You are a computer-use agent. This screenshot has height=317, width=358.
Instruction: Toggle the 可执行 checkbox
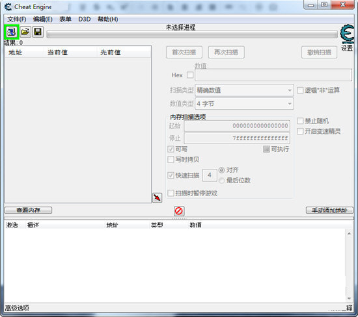(x=266, y=149)
